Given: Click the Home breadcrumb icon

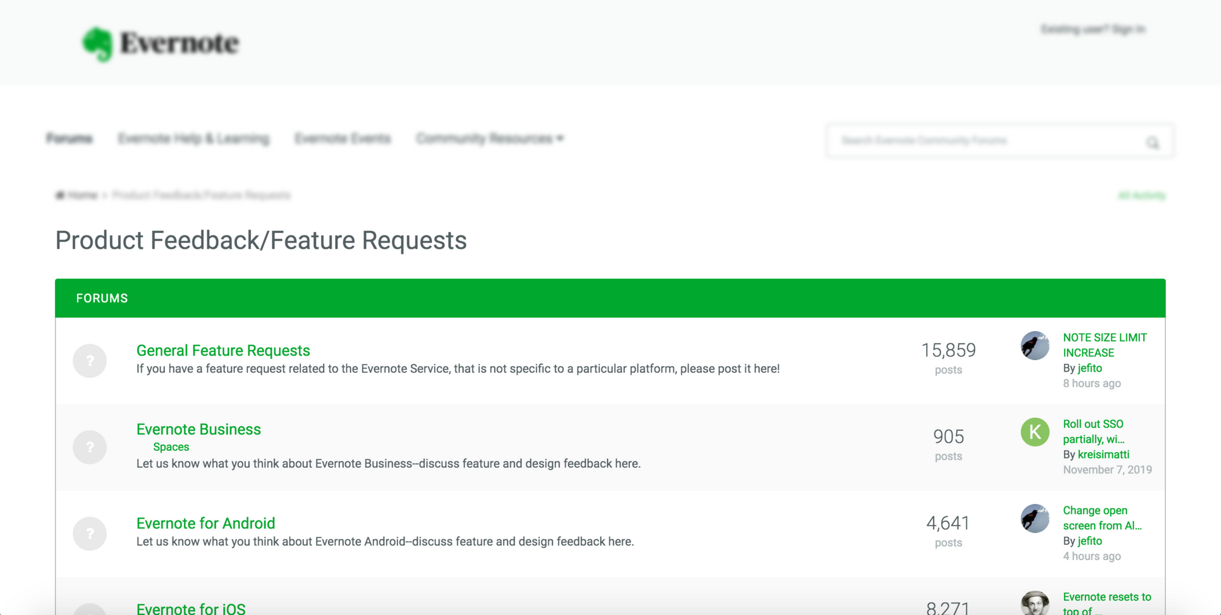Looking at the screenshot, I should [60, 195].
